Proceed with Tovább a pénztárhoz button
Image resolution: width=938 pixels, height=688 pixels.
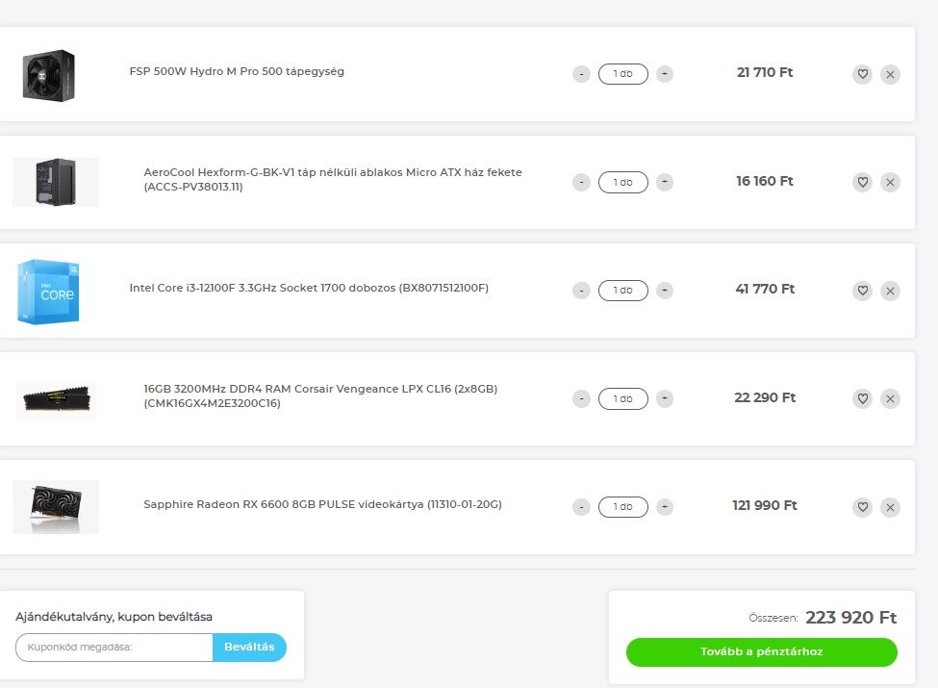point(761,652)
